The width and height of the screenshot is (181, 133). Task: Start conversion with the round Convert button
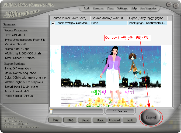pyautogui.click(x=151, y=117)
